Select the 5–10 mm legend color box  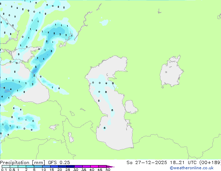(38, 166)
